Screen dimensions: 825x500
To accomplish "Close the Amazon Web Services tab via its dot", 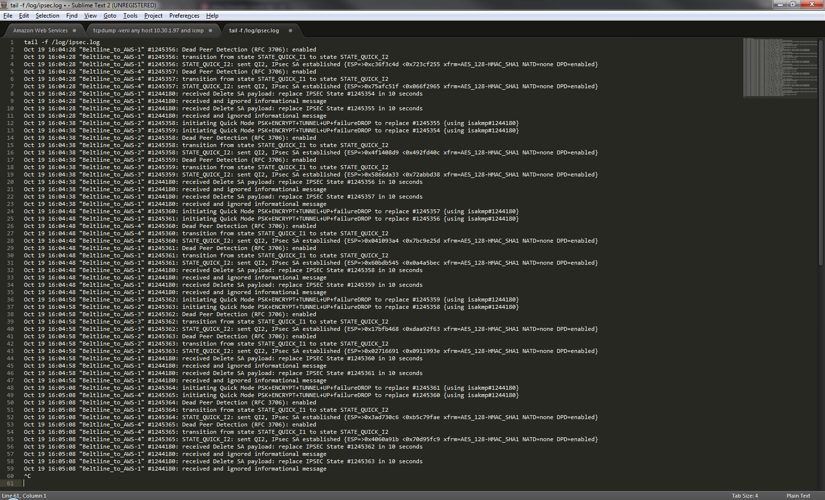I will coord(75,30).
